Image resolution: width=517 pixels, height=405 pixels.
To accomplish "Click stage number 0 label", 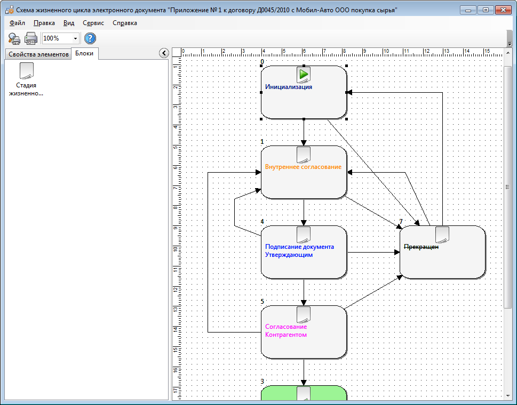I will (263, 62).
